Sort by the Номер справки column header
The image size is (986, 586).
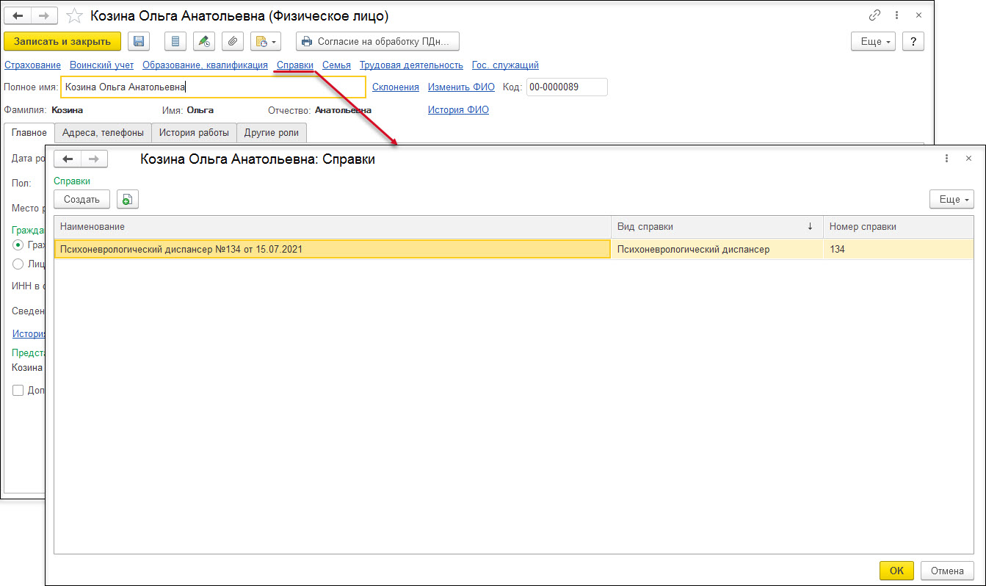[899, 226]
